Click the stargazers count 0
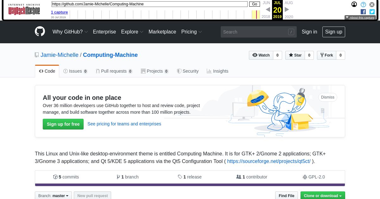The image size is (380, 199). (309, 55)
